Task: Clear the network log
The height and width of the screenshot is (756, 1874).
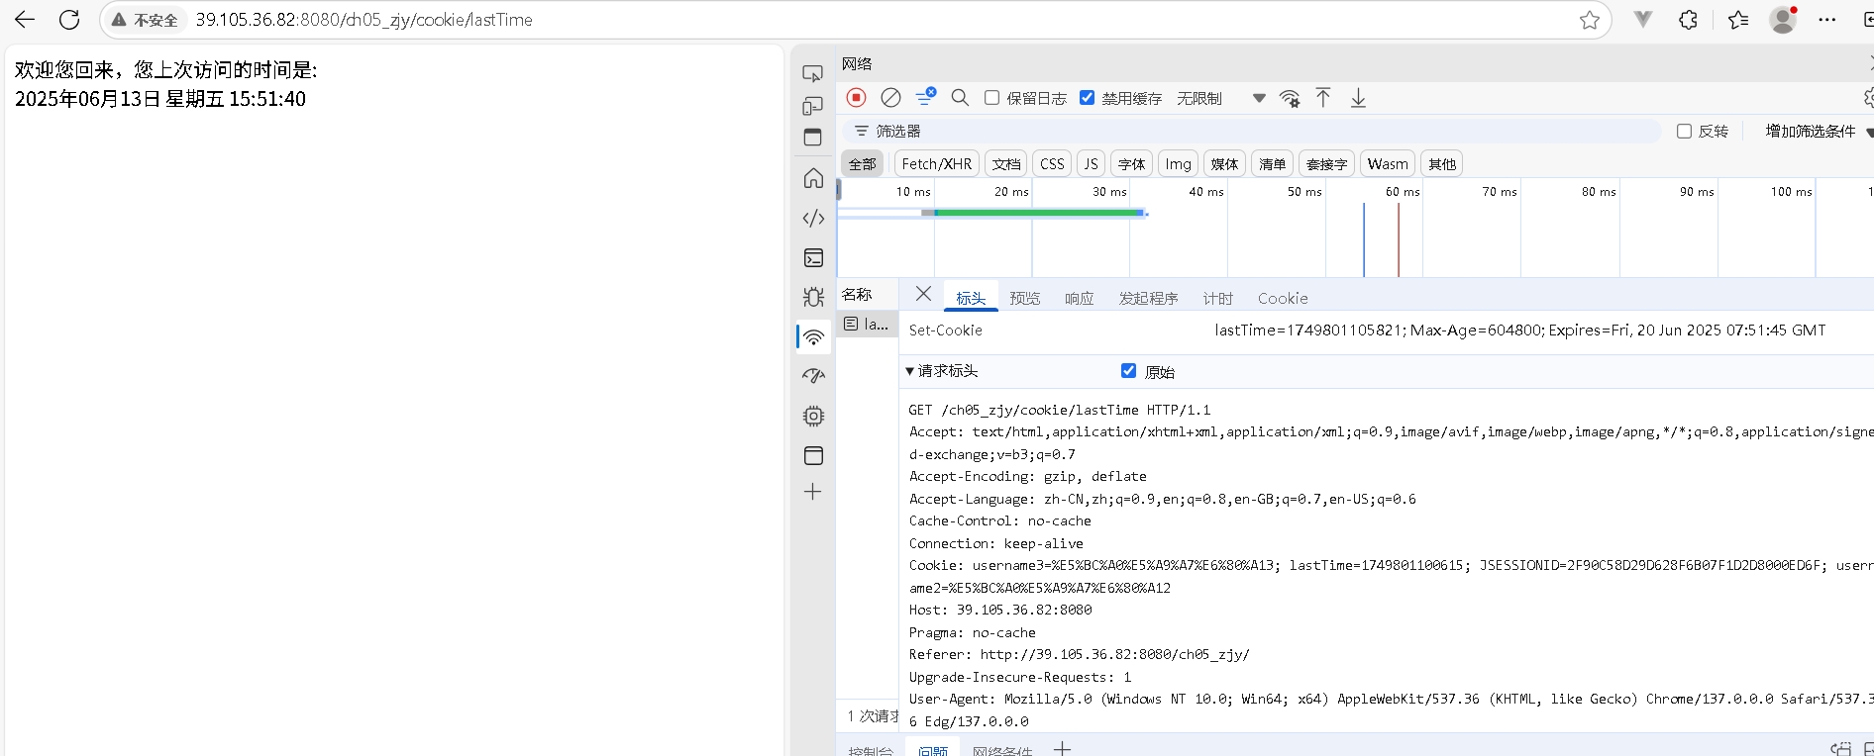Action: [890, 97]
